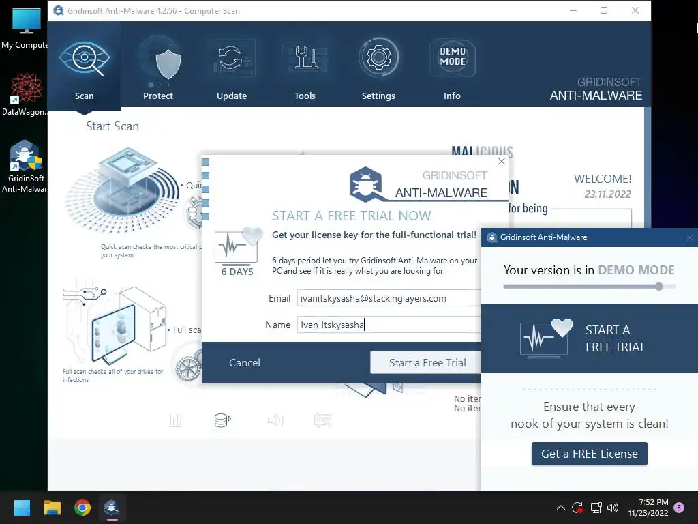
Task: Open notification center badge
Action: pyautogui.click(x=679, y=507)
